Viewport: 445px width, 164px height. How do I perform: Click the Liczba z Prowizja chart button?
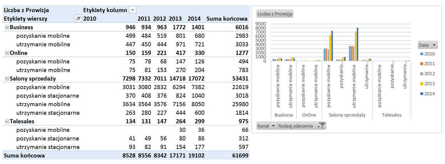point(275,14)
